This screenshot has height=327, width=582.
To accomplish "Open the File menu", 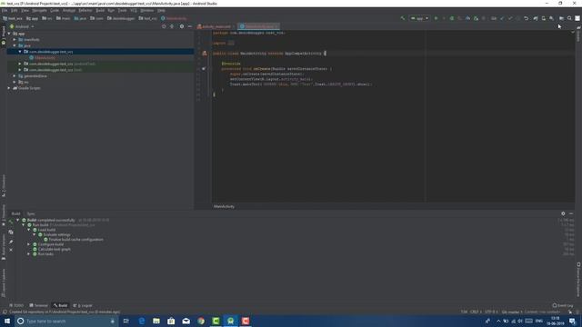I will [5, 10].
